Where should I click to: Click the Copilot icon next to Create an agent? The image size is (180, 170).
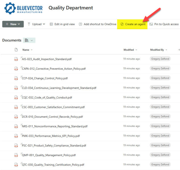pyautogui.click(x=122, y=24)
